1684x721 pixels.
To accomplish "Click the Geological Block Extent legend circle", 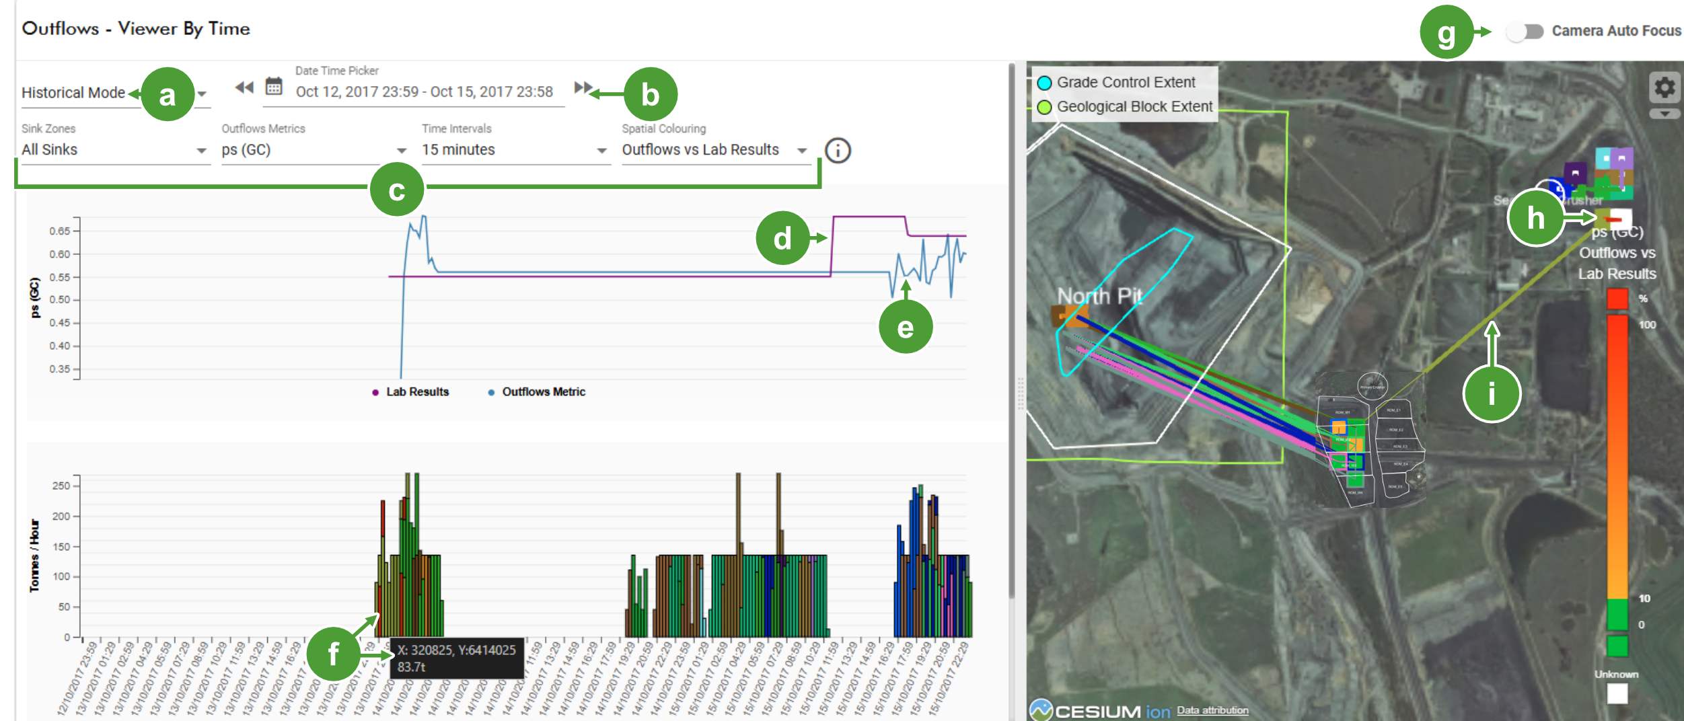I will point(1044,107).
